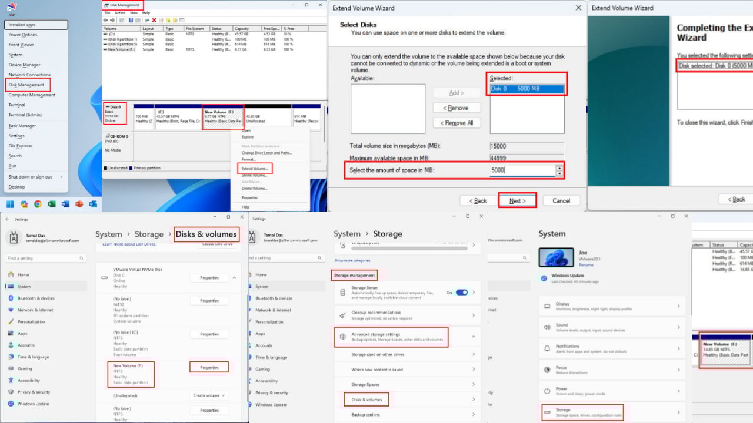Click Accessibility icon in Disks & volumes sidebar
The image size is (753, 423).
pyautogui.click(x=10, y=380)
